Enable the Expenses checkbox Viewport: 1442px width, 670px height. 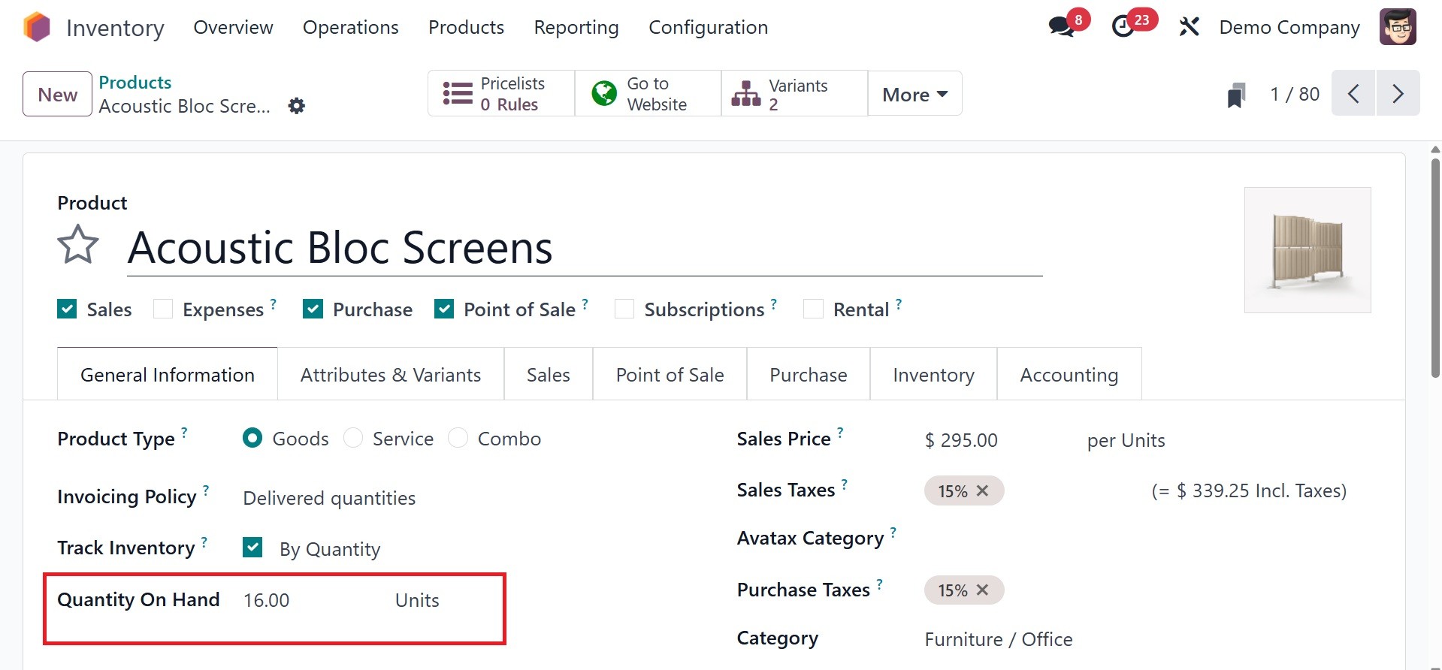163,309
